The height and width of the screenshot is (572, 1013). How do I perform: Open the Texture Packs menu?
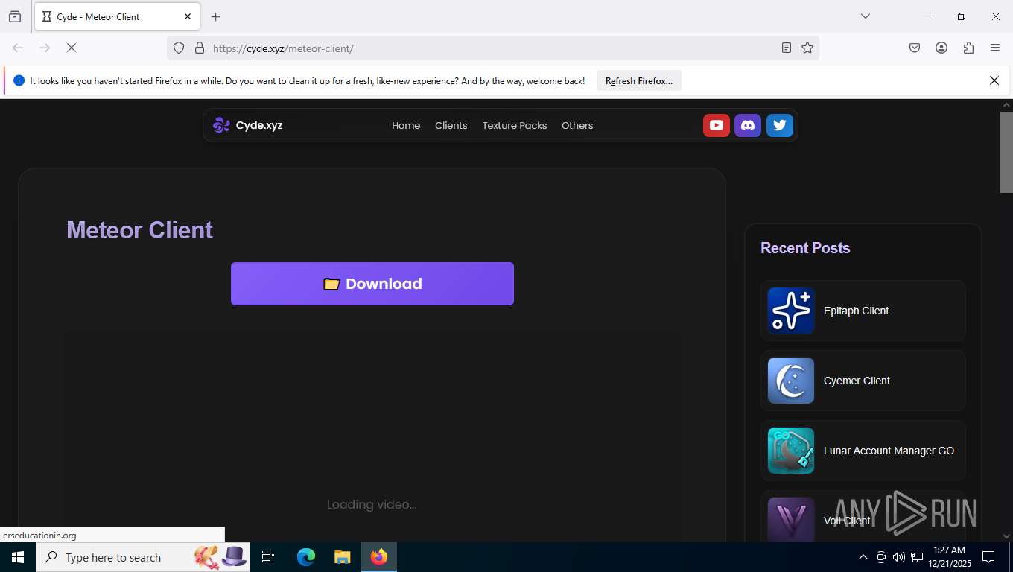pos(515,125)
